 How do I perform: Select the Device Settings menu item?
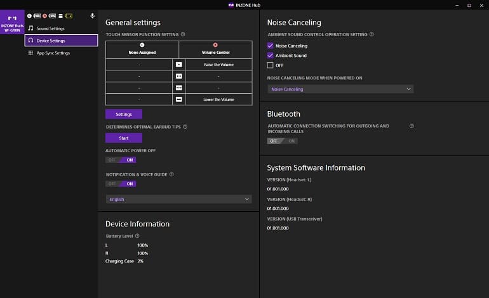click(61, 41)
